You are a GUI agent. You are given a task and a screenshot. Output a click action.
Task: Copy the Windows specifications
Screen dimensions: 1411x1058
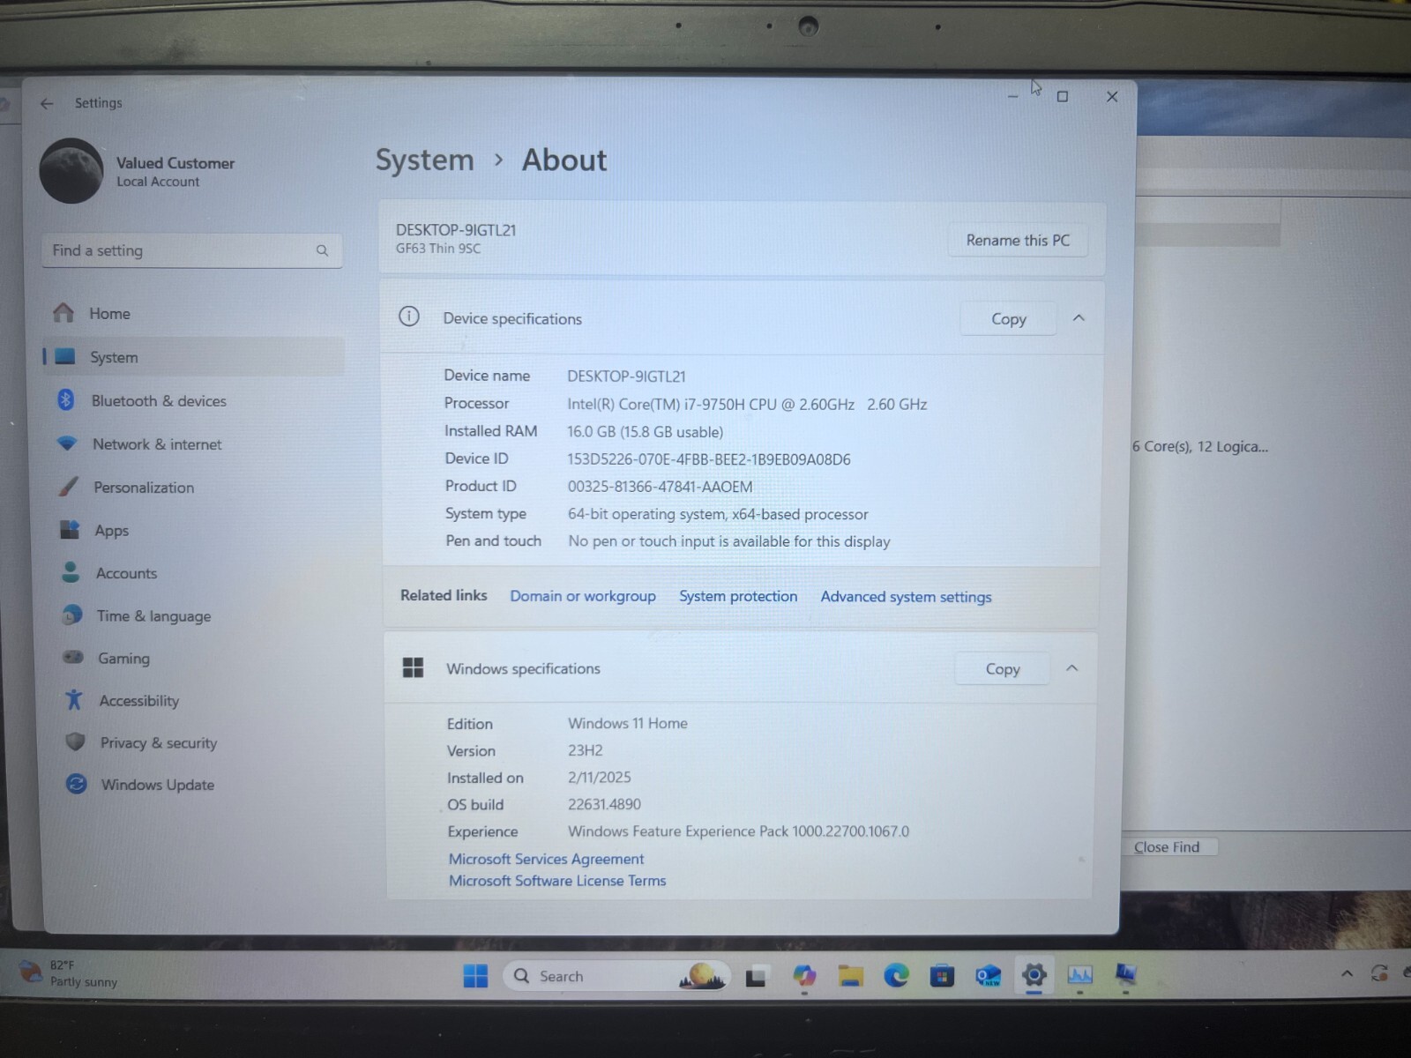1003,669
